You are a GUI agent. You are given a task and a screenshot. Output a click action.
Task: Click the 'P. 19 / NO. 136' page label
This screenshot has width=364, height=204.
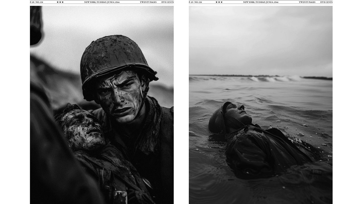tap(195, 2)
